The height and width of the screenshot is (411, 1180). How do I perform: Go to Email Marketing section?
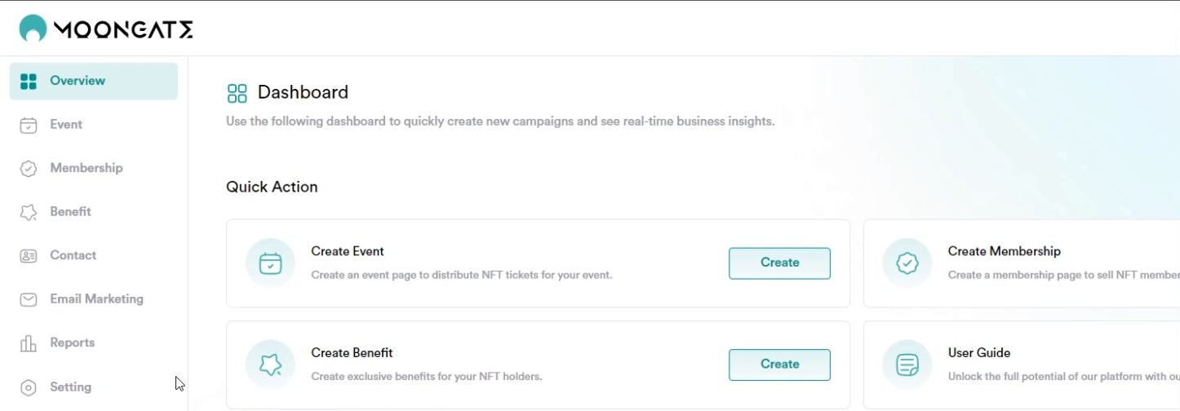[x=96, y=299]
